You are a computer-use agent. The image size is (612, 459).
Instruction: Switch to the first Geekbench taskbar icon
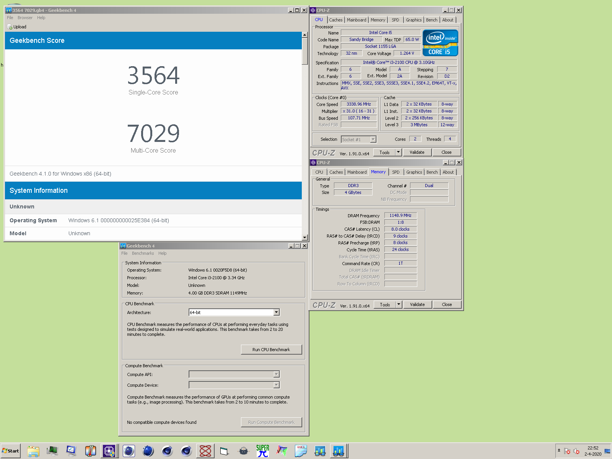320,451
